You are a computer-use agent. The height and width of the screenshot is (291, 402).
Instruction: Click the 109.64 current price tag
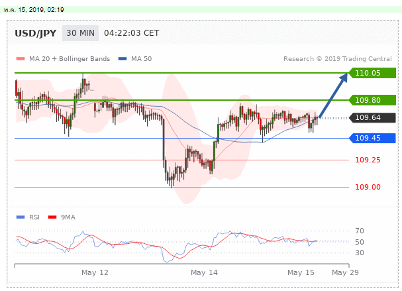372,117
